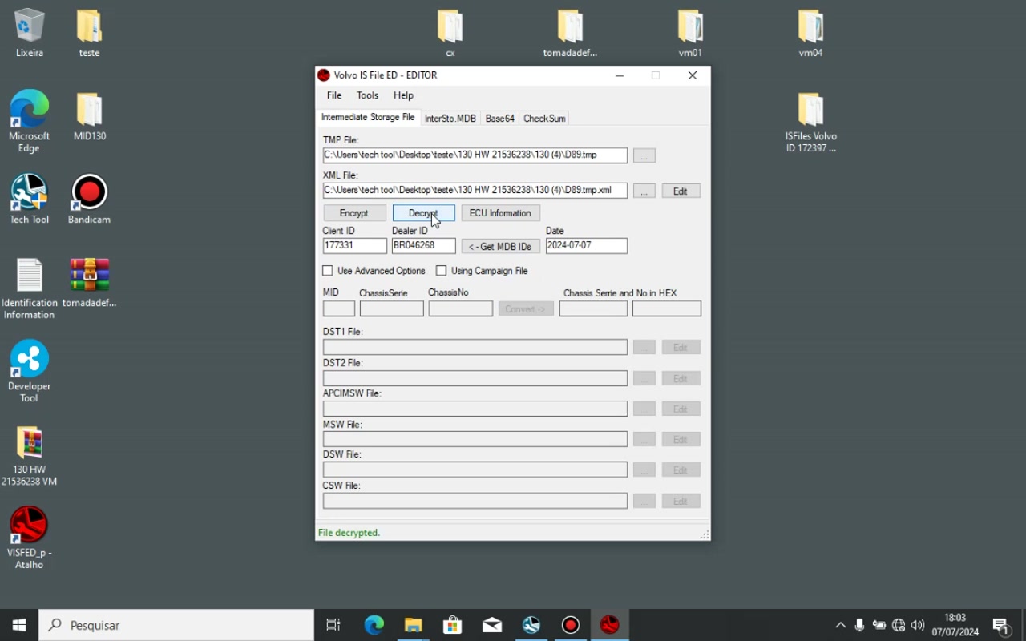Open Mail app from taskbar

point(491,625)
